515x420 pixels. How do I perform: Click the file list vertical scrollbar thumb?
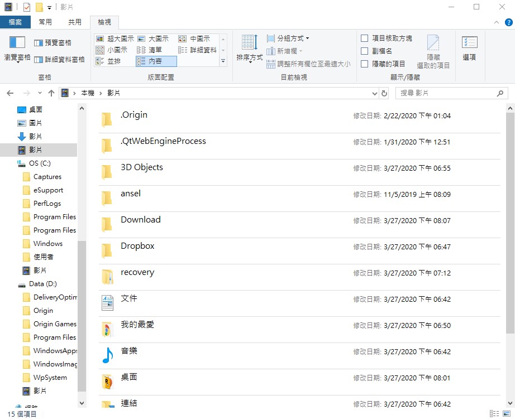pyautogui.click(x=510, y=223)
